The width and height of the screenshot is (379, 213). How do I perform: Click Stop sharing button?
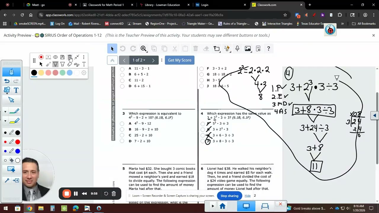[x=229, y=196]
